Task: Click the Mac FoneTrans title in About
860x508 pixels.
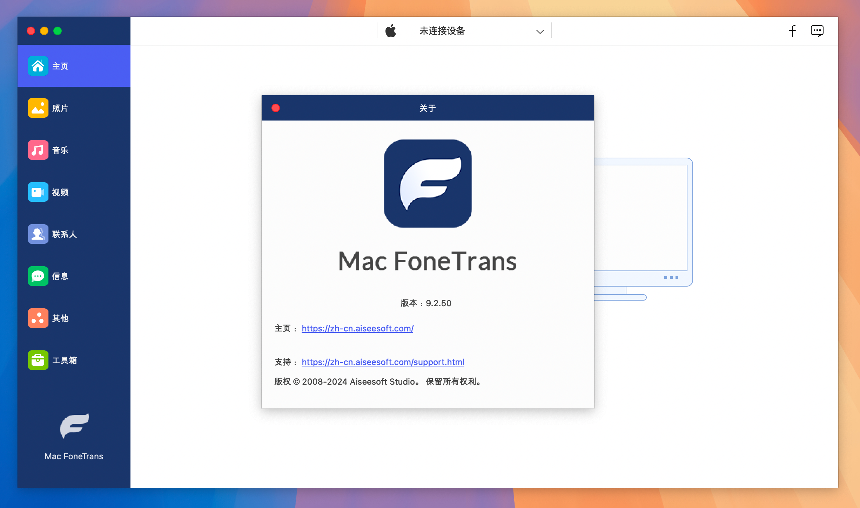Action: [428, 261]
